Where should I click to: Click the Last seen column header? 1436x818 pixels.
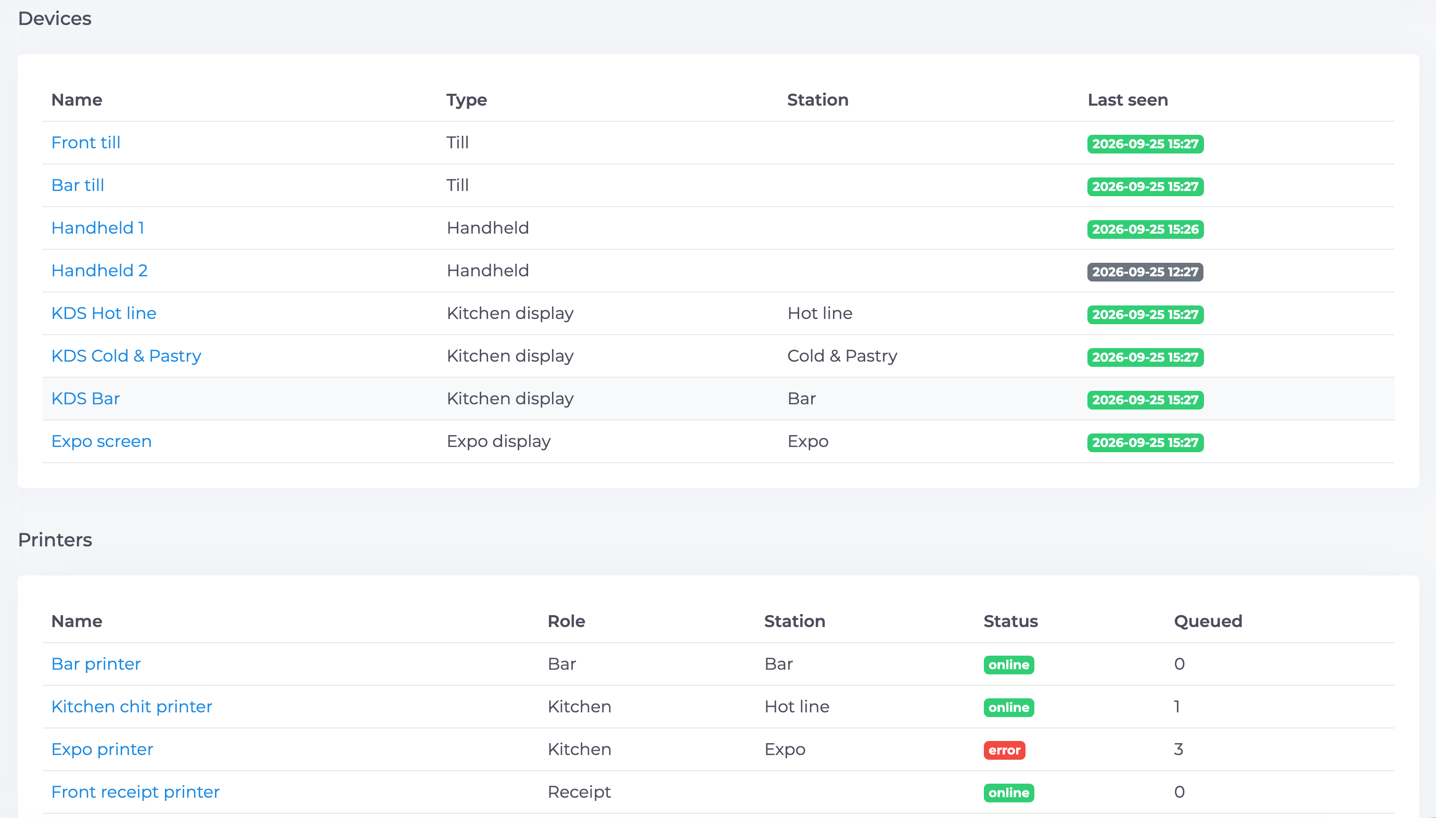(x=1127, y=100)
